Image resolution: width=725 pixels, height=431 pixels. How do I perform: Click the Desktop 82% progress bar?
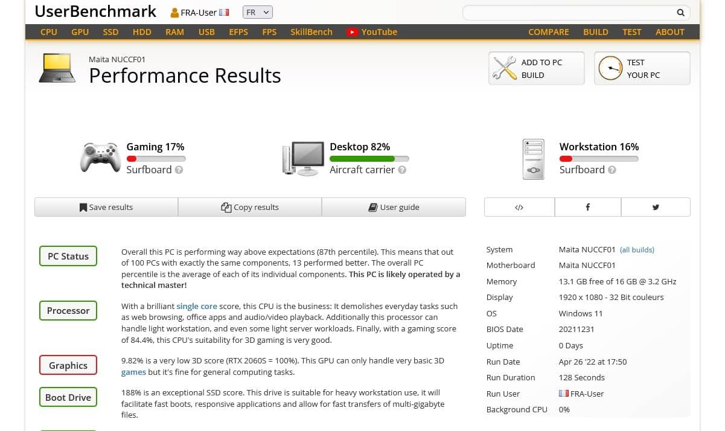369,159
